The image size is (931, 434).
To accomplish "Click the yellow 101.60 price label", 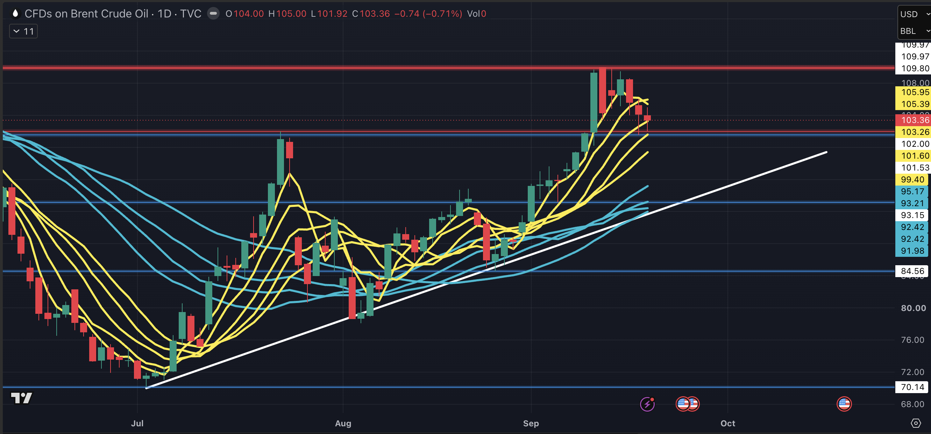I will [913, 155].
